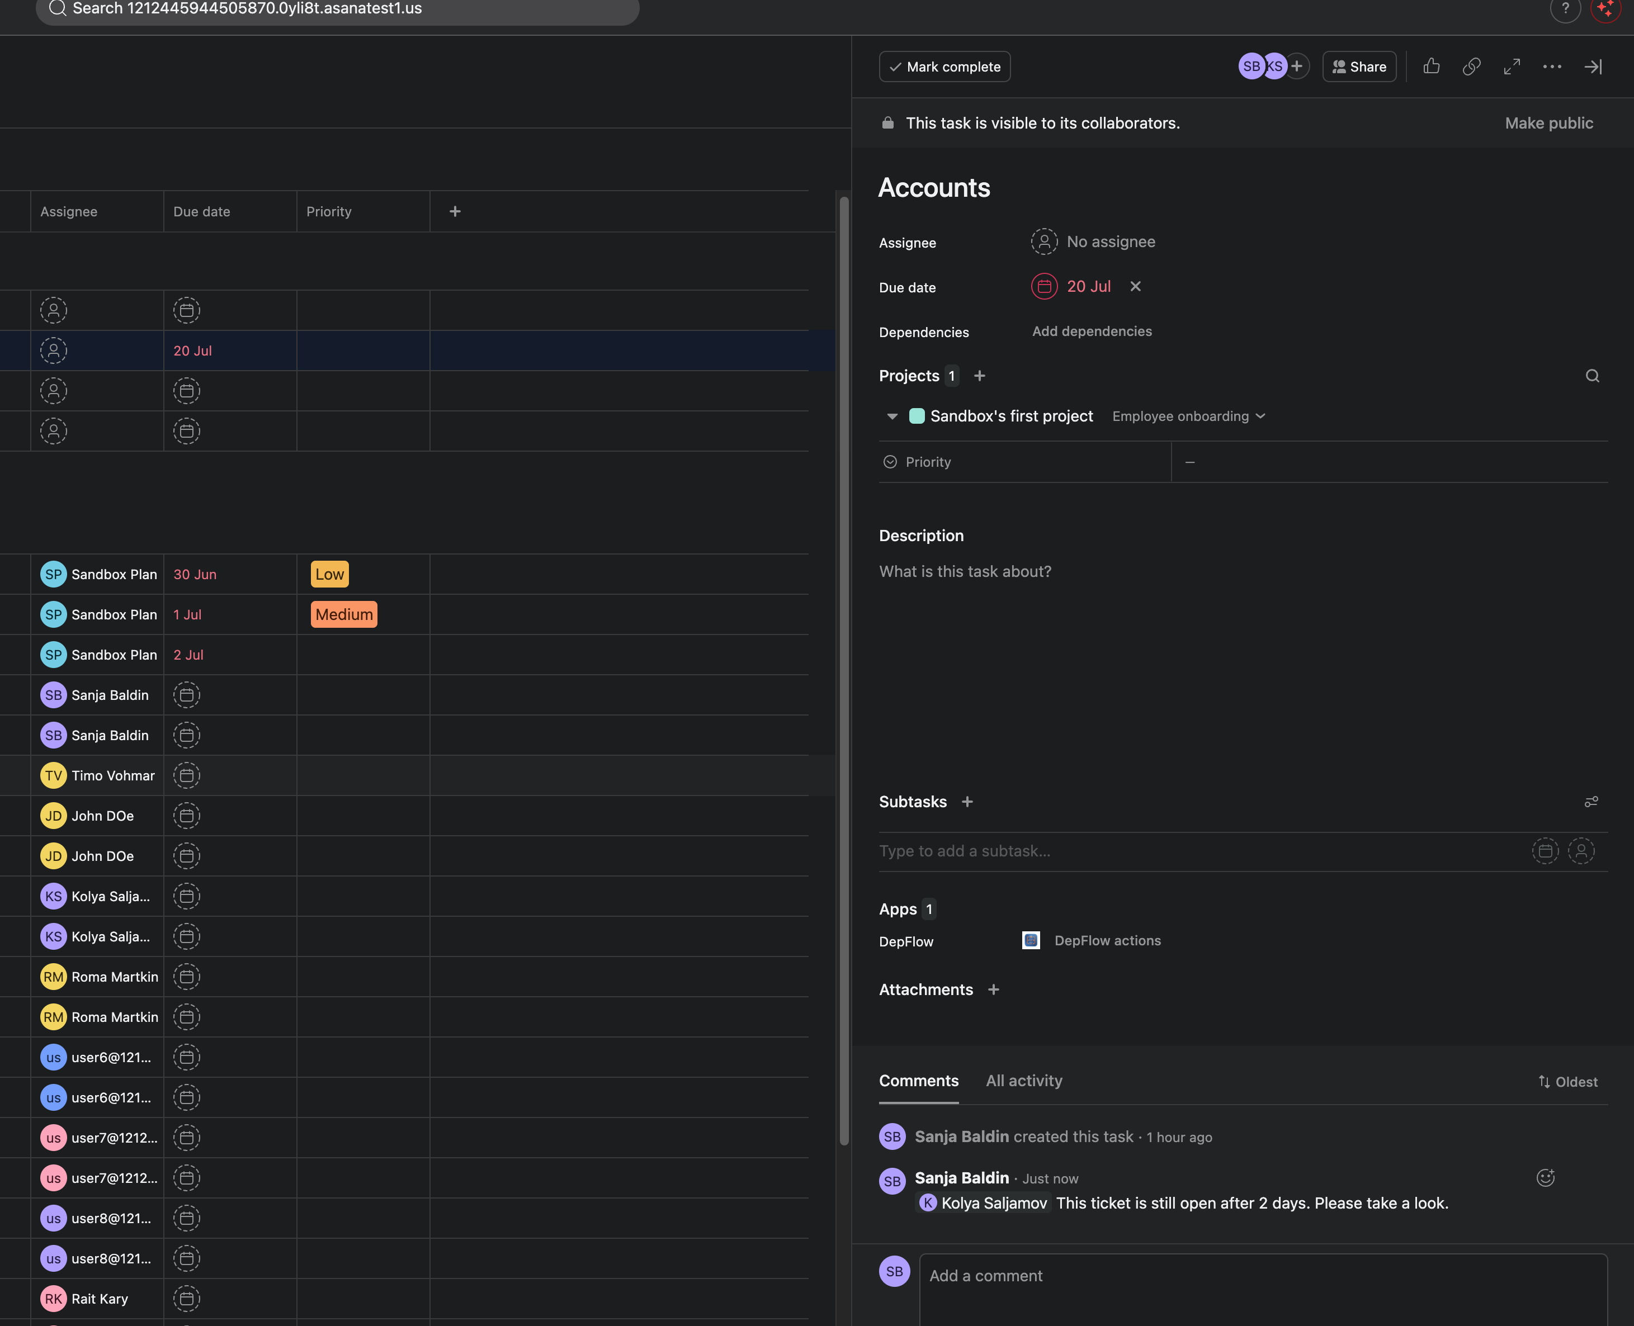This screenshot has width=1634, height=1326.
Task: Click Timo Vohmar assignee cell
Action: (x=97, y=776)
